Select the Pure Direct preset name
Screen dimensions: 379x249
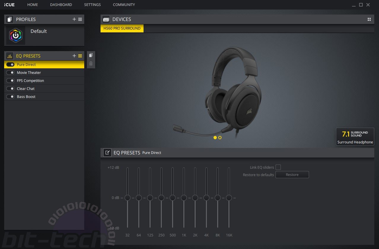point(26,64)
